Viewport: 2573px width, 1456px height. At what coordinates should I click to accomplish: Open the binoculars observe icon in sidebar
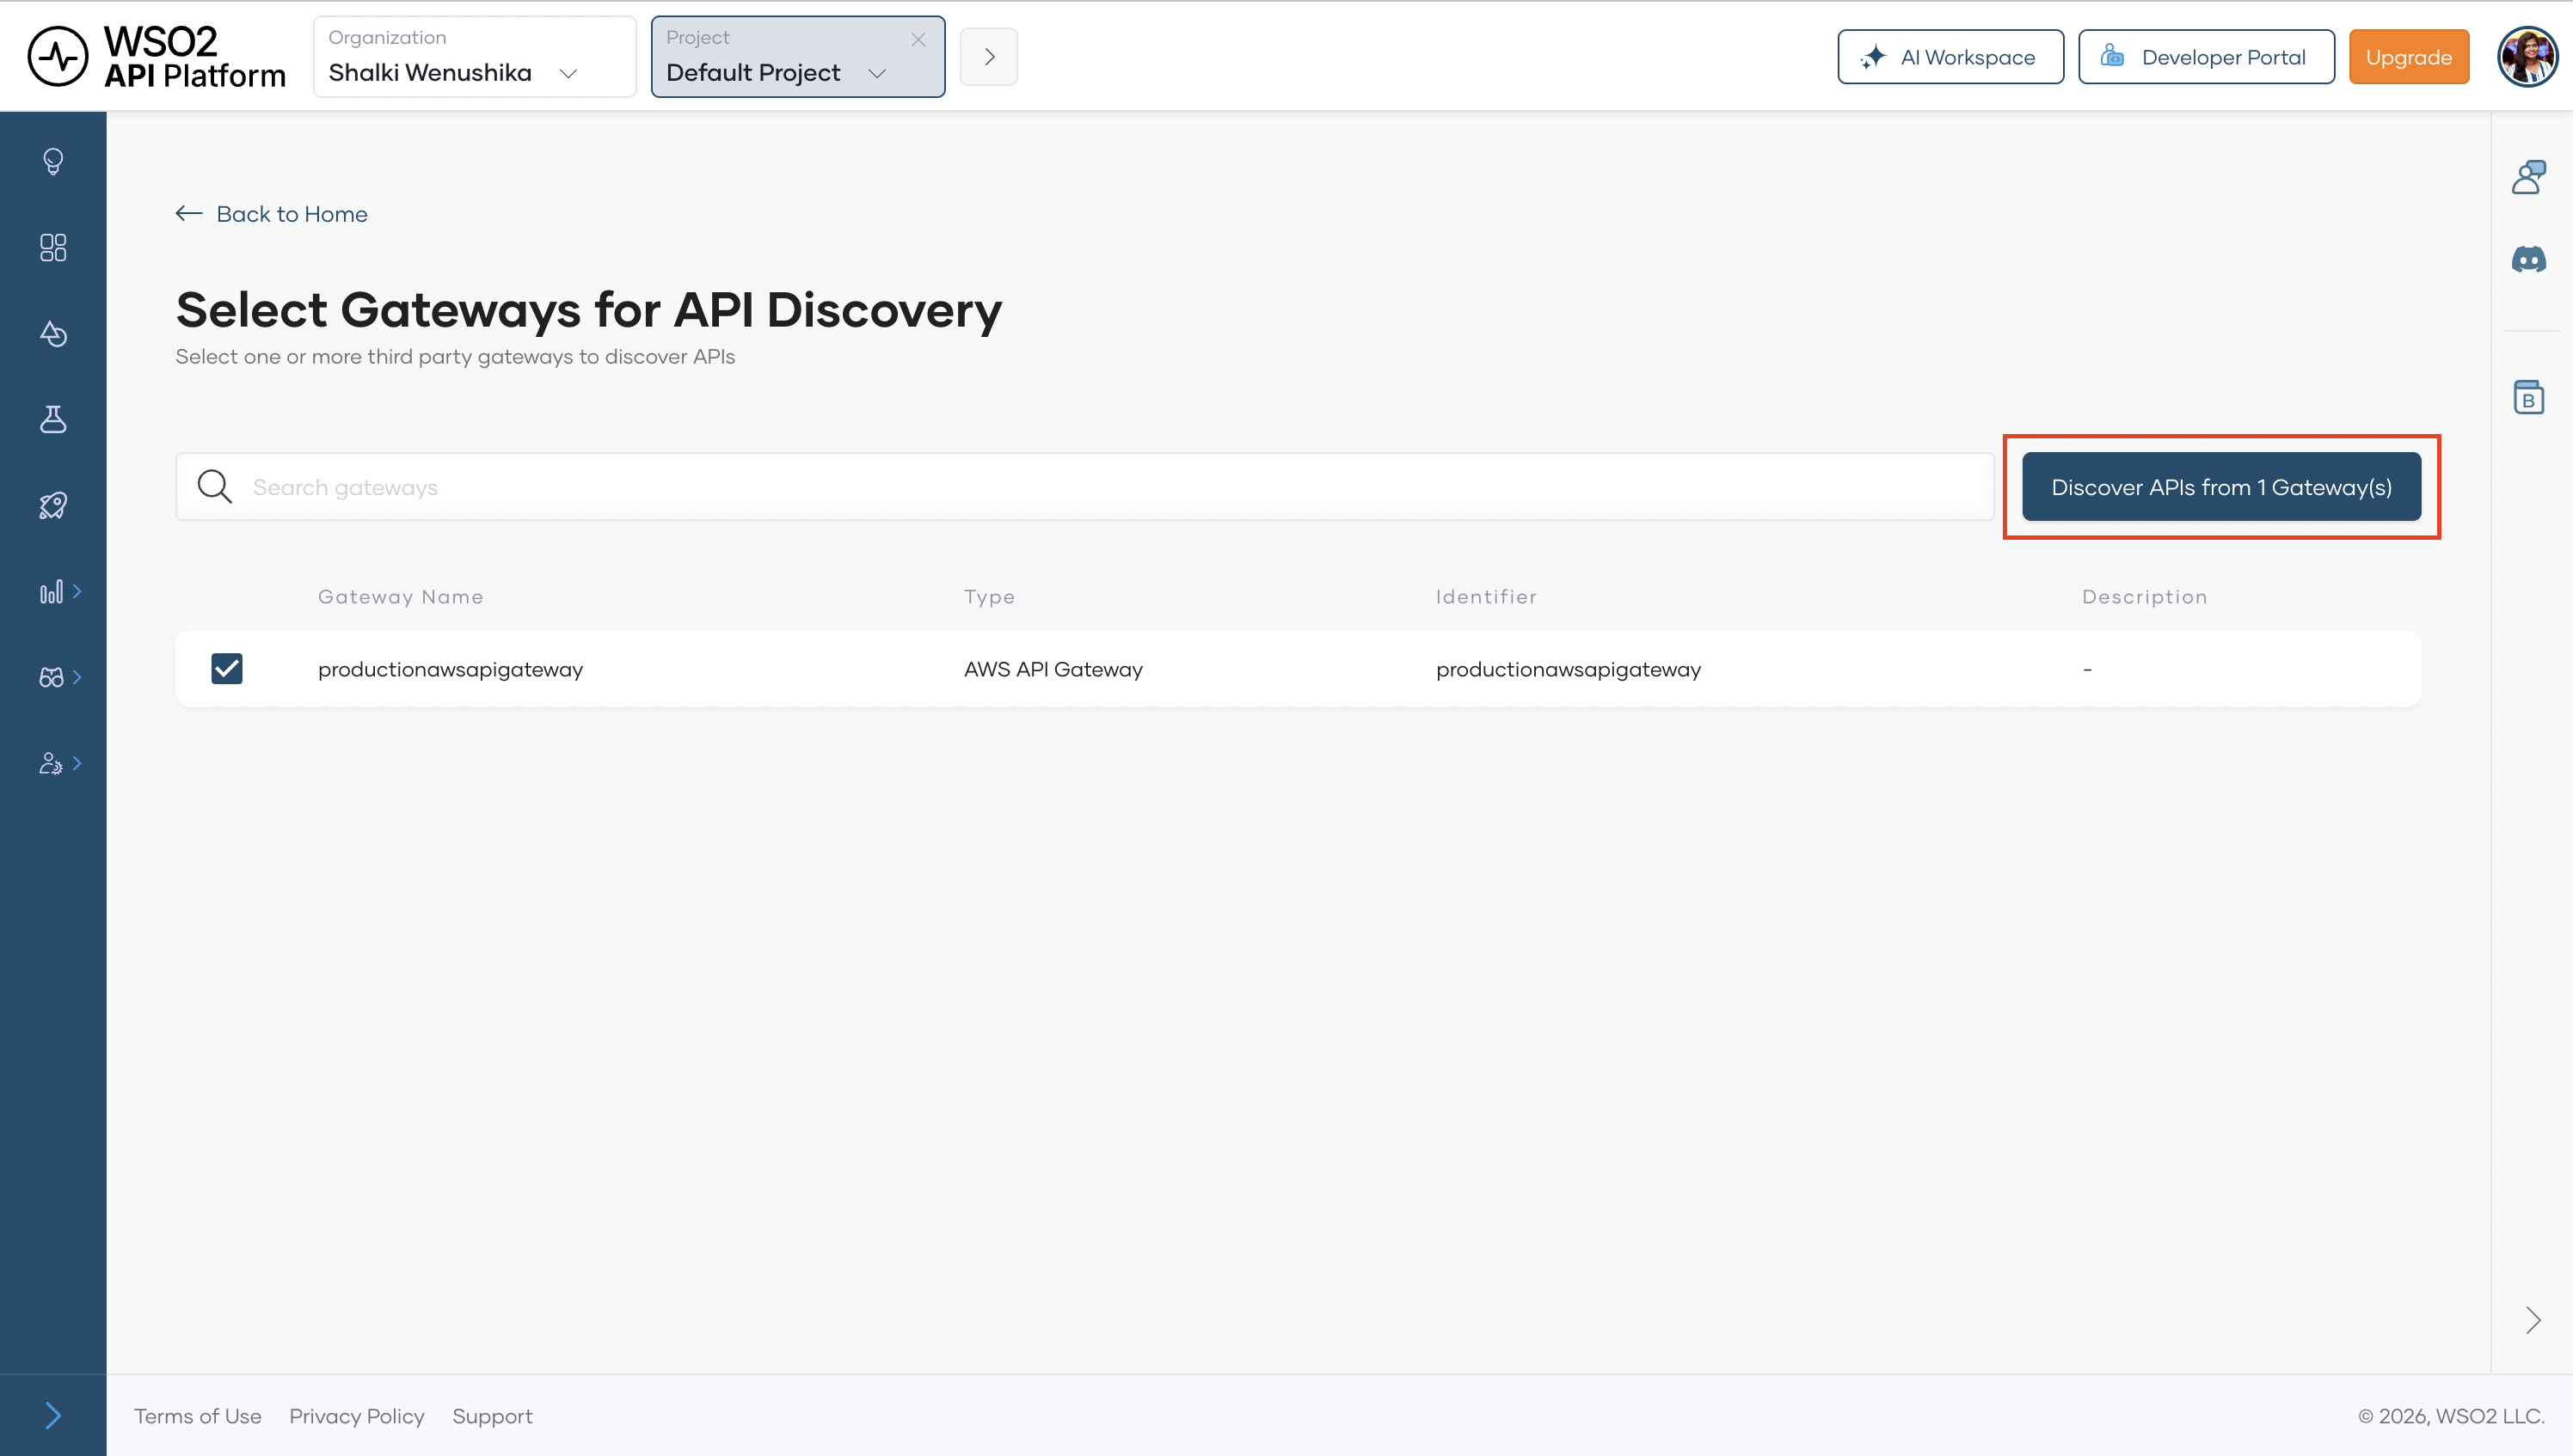[x=51, y=677]
